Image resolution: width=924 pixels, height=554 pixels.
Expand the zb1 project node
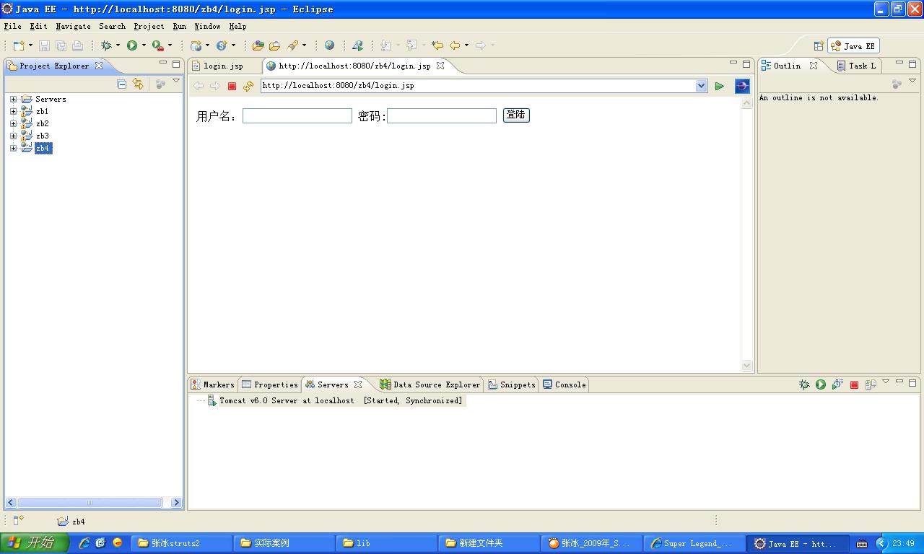click(13, 111)
